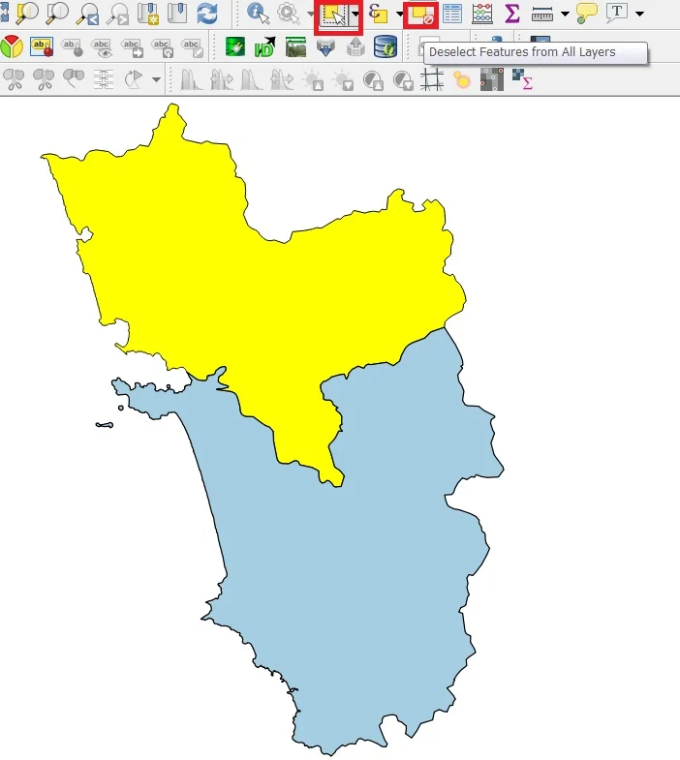Click the crossed-lines grid plugin icon

coord(432,79)
